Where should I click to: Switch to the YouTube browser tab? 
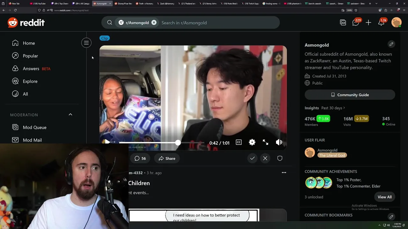point(38,3)
